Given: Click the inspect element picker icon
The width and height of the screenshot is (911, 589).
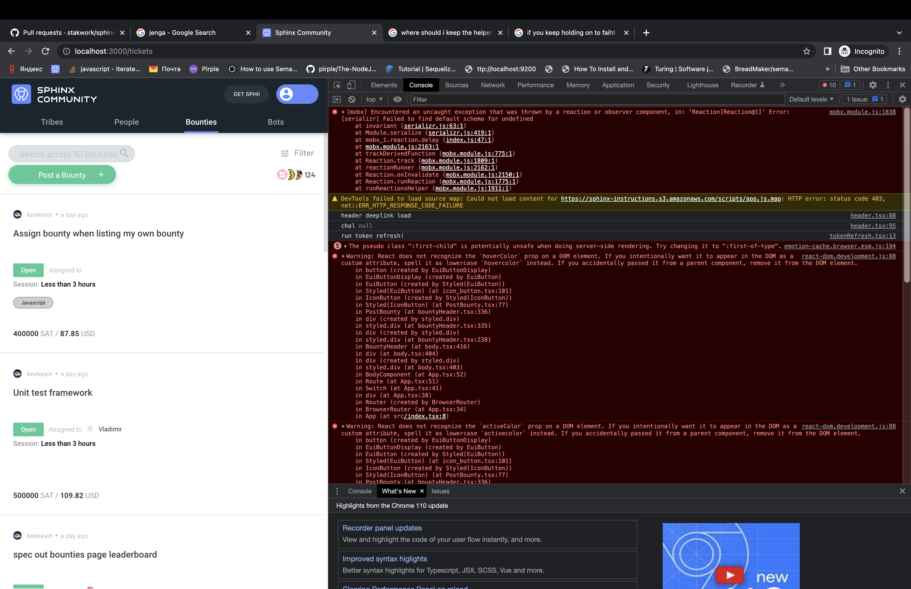Looking at the screenshot, I should click(337, 85).
